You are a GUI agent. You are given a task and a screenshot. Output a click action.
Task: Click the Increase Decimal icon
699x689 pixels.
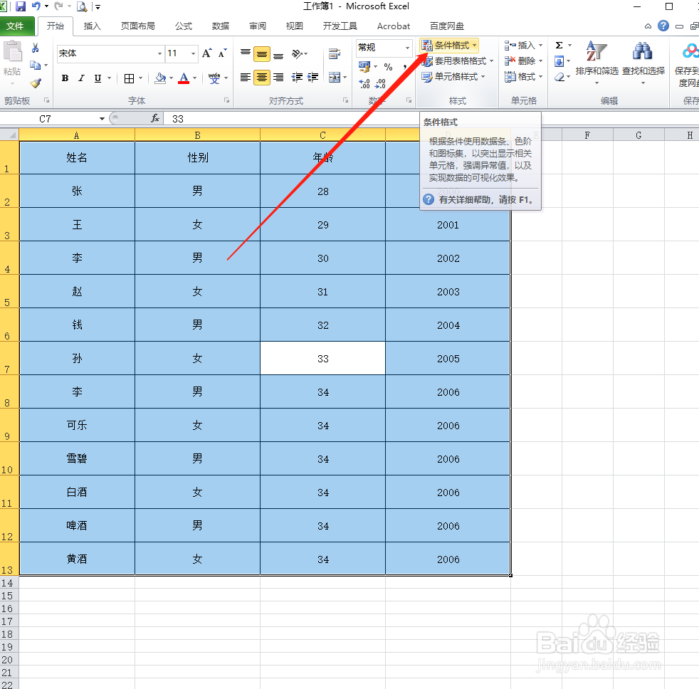[365, 83]
